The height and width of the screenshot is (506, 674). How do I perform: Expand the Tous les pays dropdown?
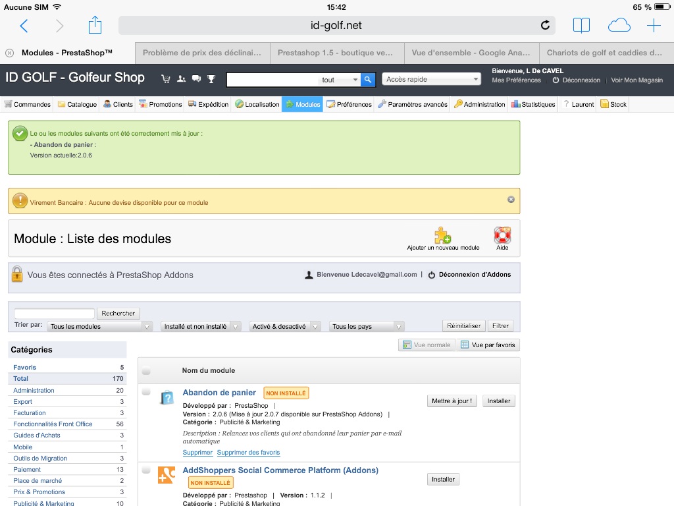(x=367, y=327)
